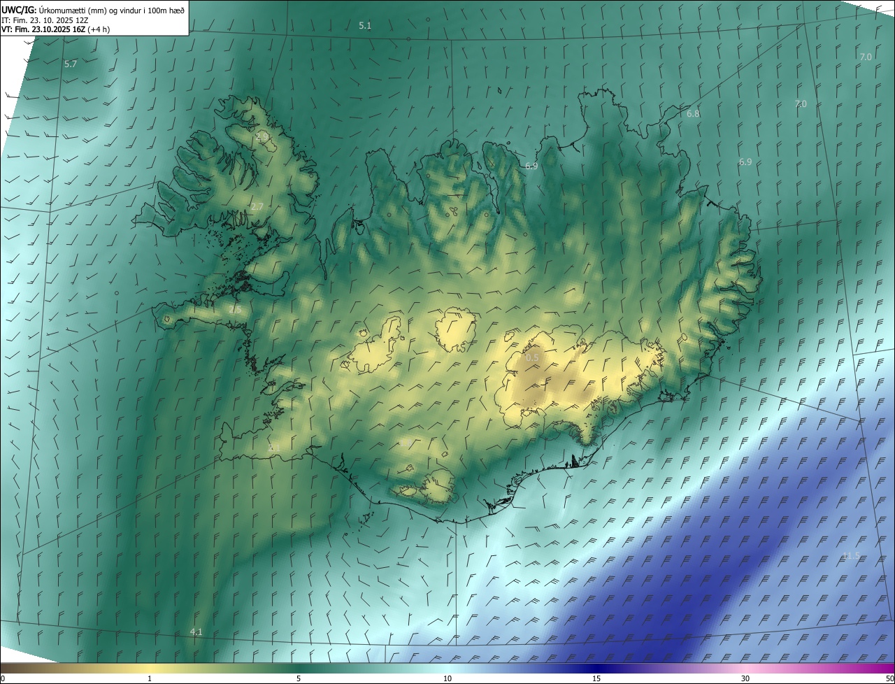Viewport: 895px width, 684px height.
Task: Click the '0' tick on the colour scale
Action: [x=3, y=678]
